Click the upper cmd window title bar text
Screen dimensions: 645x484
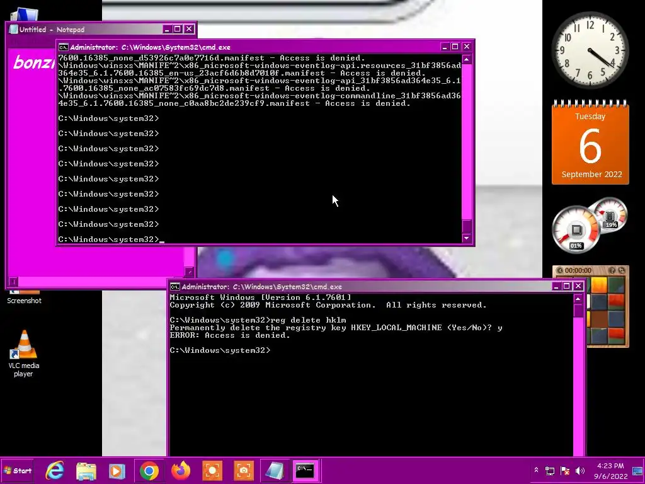coord(150,47)
